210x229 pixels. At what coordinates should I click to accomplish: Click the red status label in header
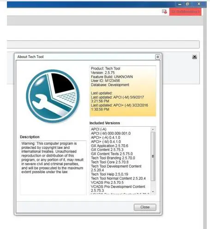pyautogui.click(x=185, y=12)
